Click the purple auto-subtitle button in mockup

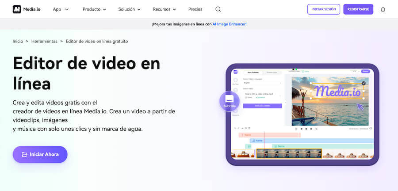click(x=262, y=106)
